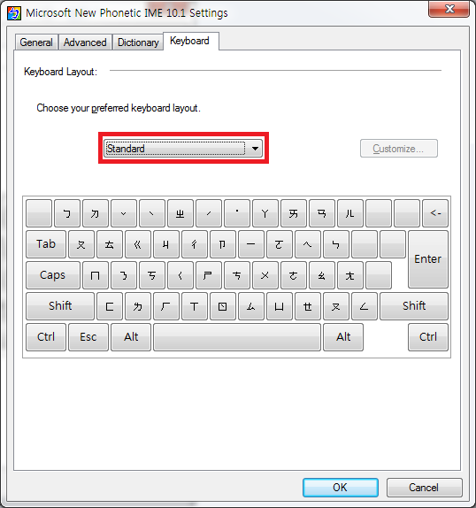
Task: Click the Caps key on layout preview
Action: click(x=53, y=275)
